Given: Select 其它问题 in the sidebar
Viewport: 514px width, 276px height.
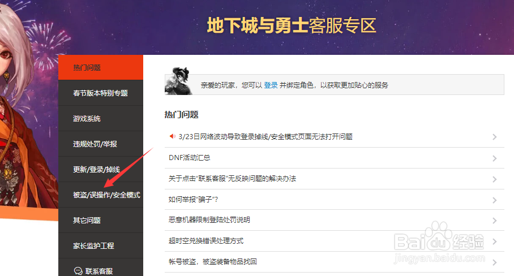Looking at the screenshot, I should pos(101,221).
